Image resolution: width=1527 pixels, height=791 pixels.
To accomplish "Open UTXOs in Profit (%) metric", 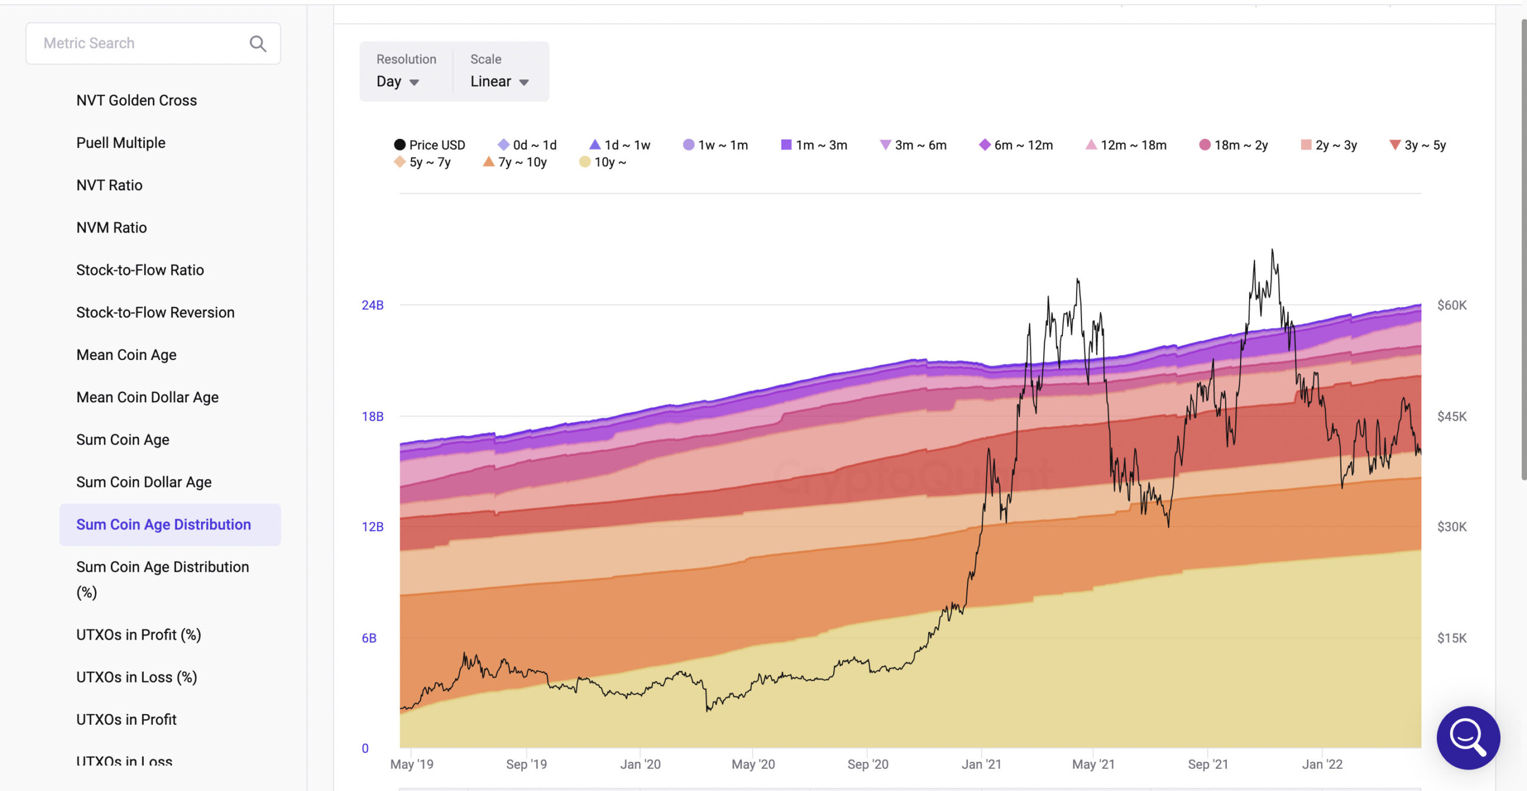I will click(139, 634).
